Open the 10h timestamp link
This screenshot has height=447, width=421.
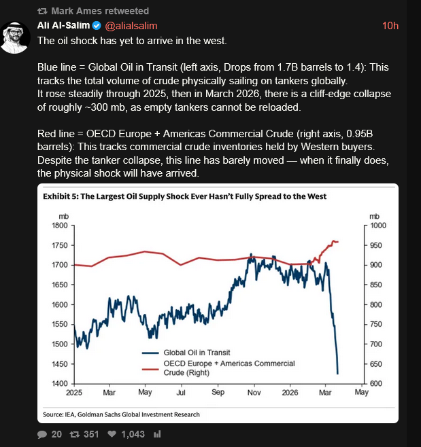[x=390, y=26]
